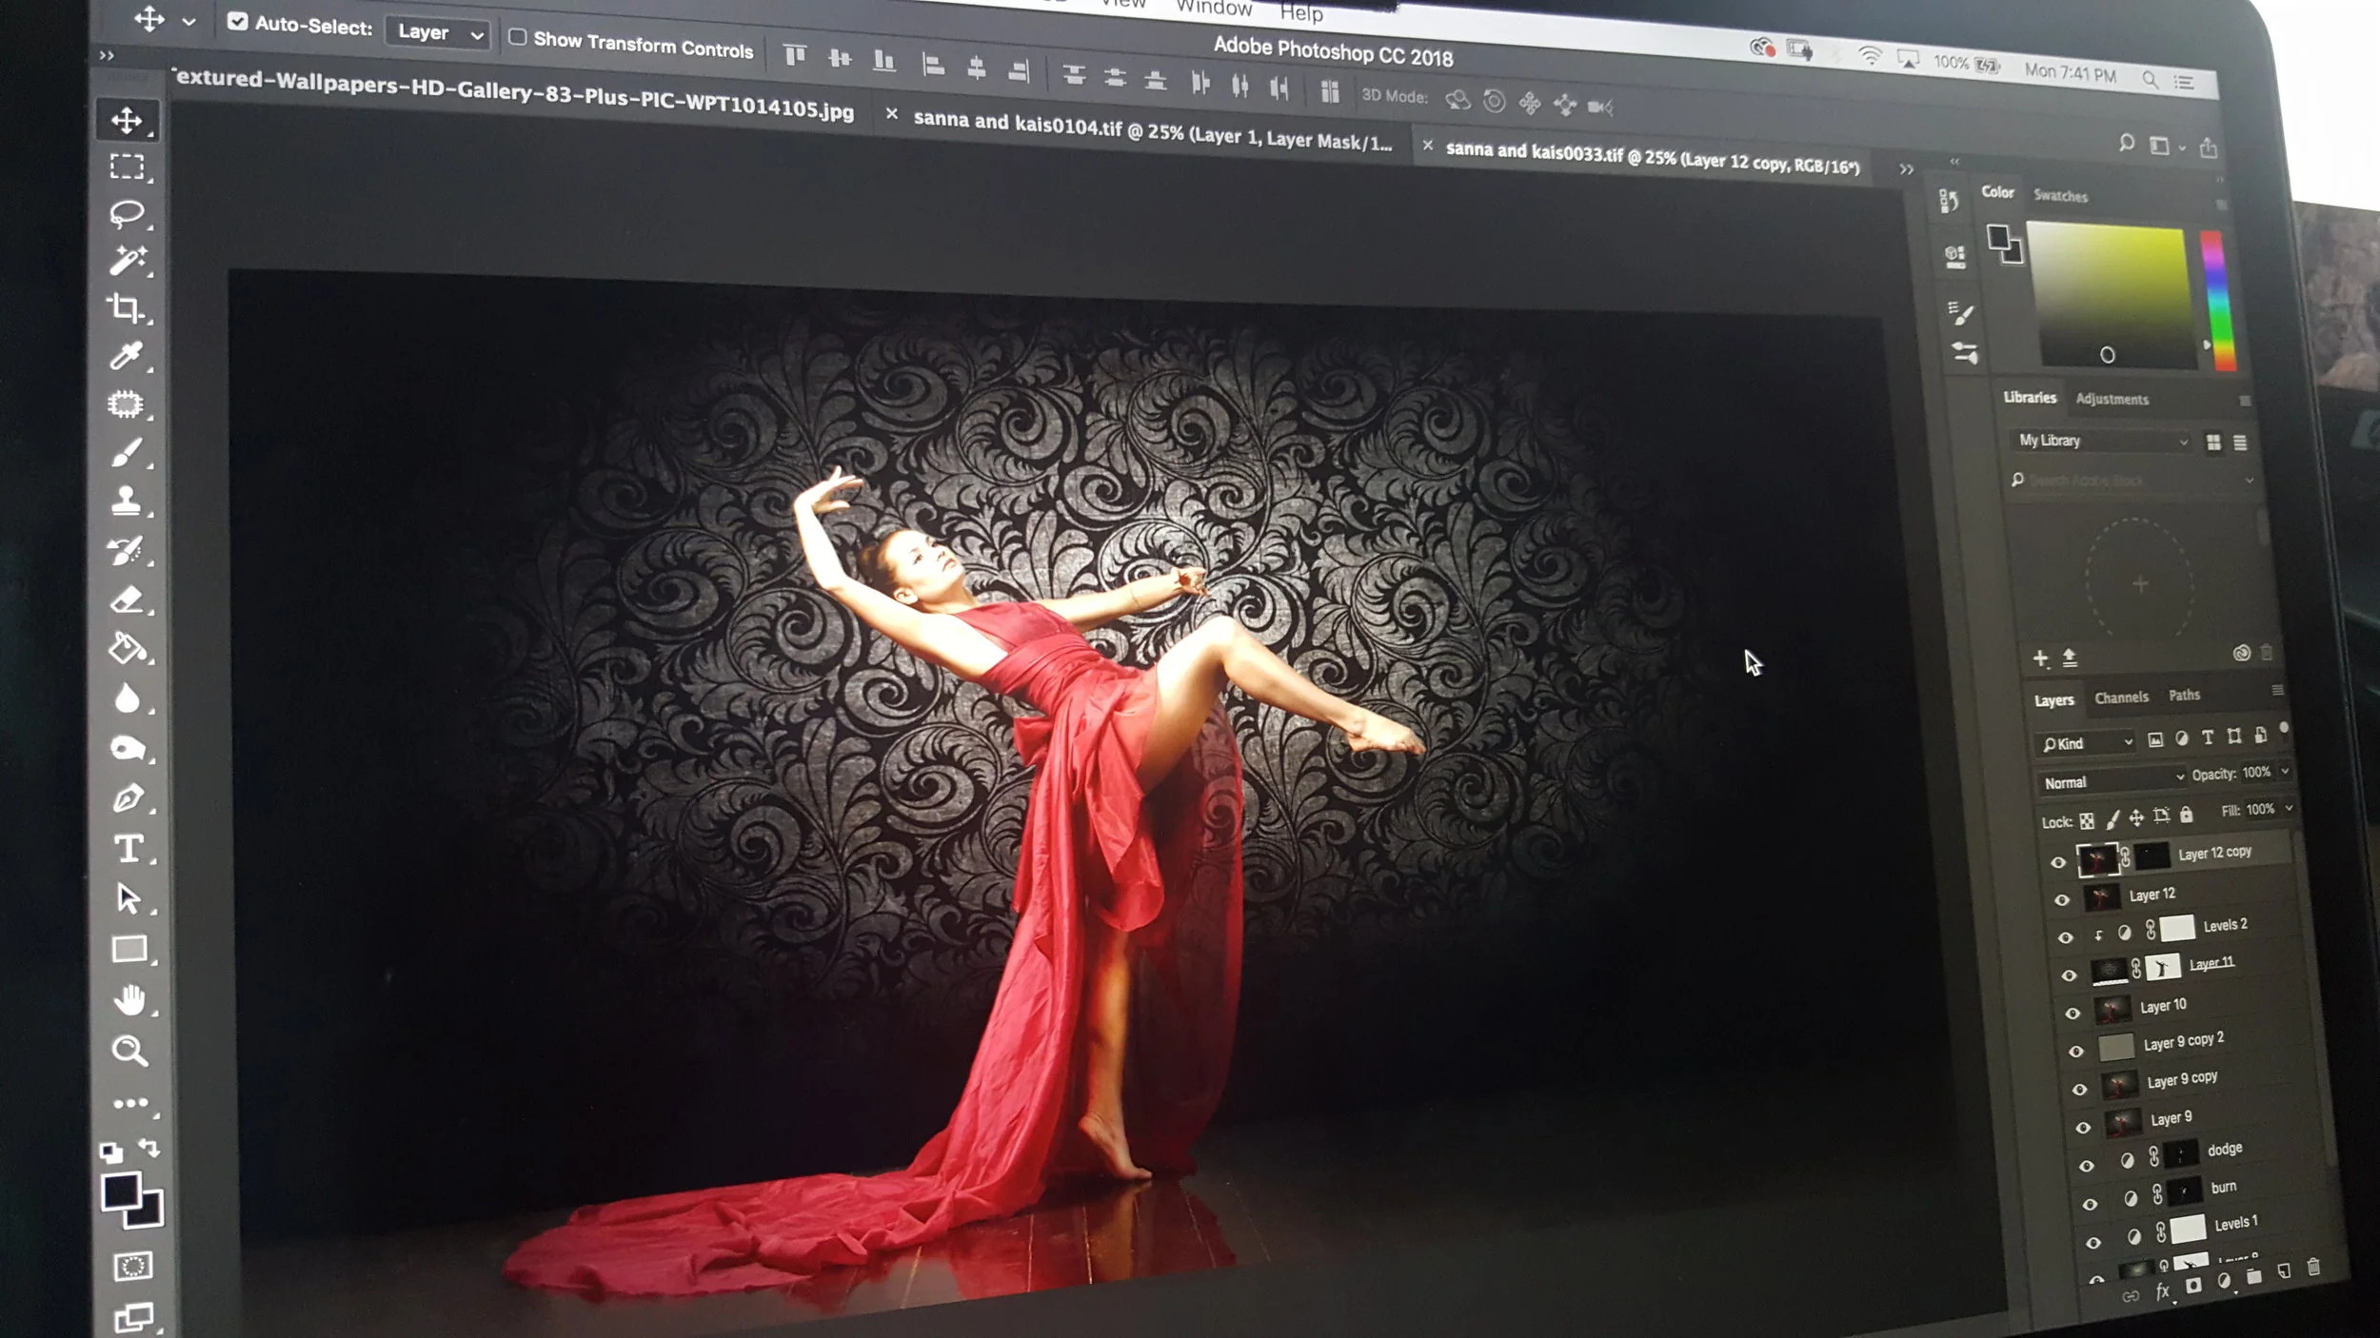Select the History Brush tool
2380x1338 pixels.
tap(127, 550)
